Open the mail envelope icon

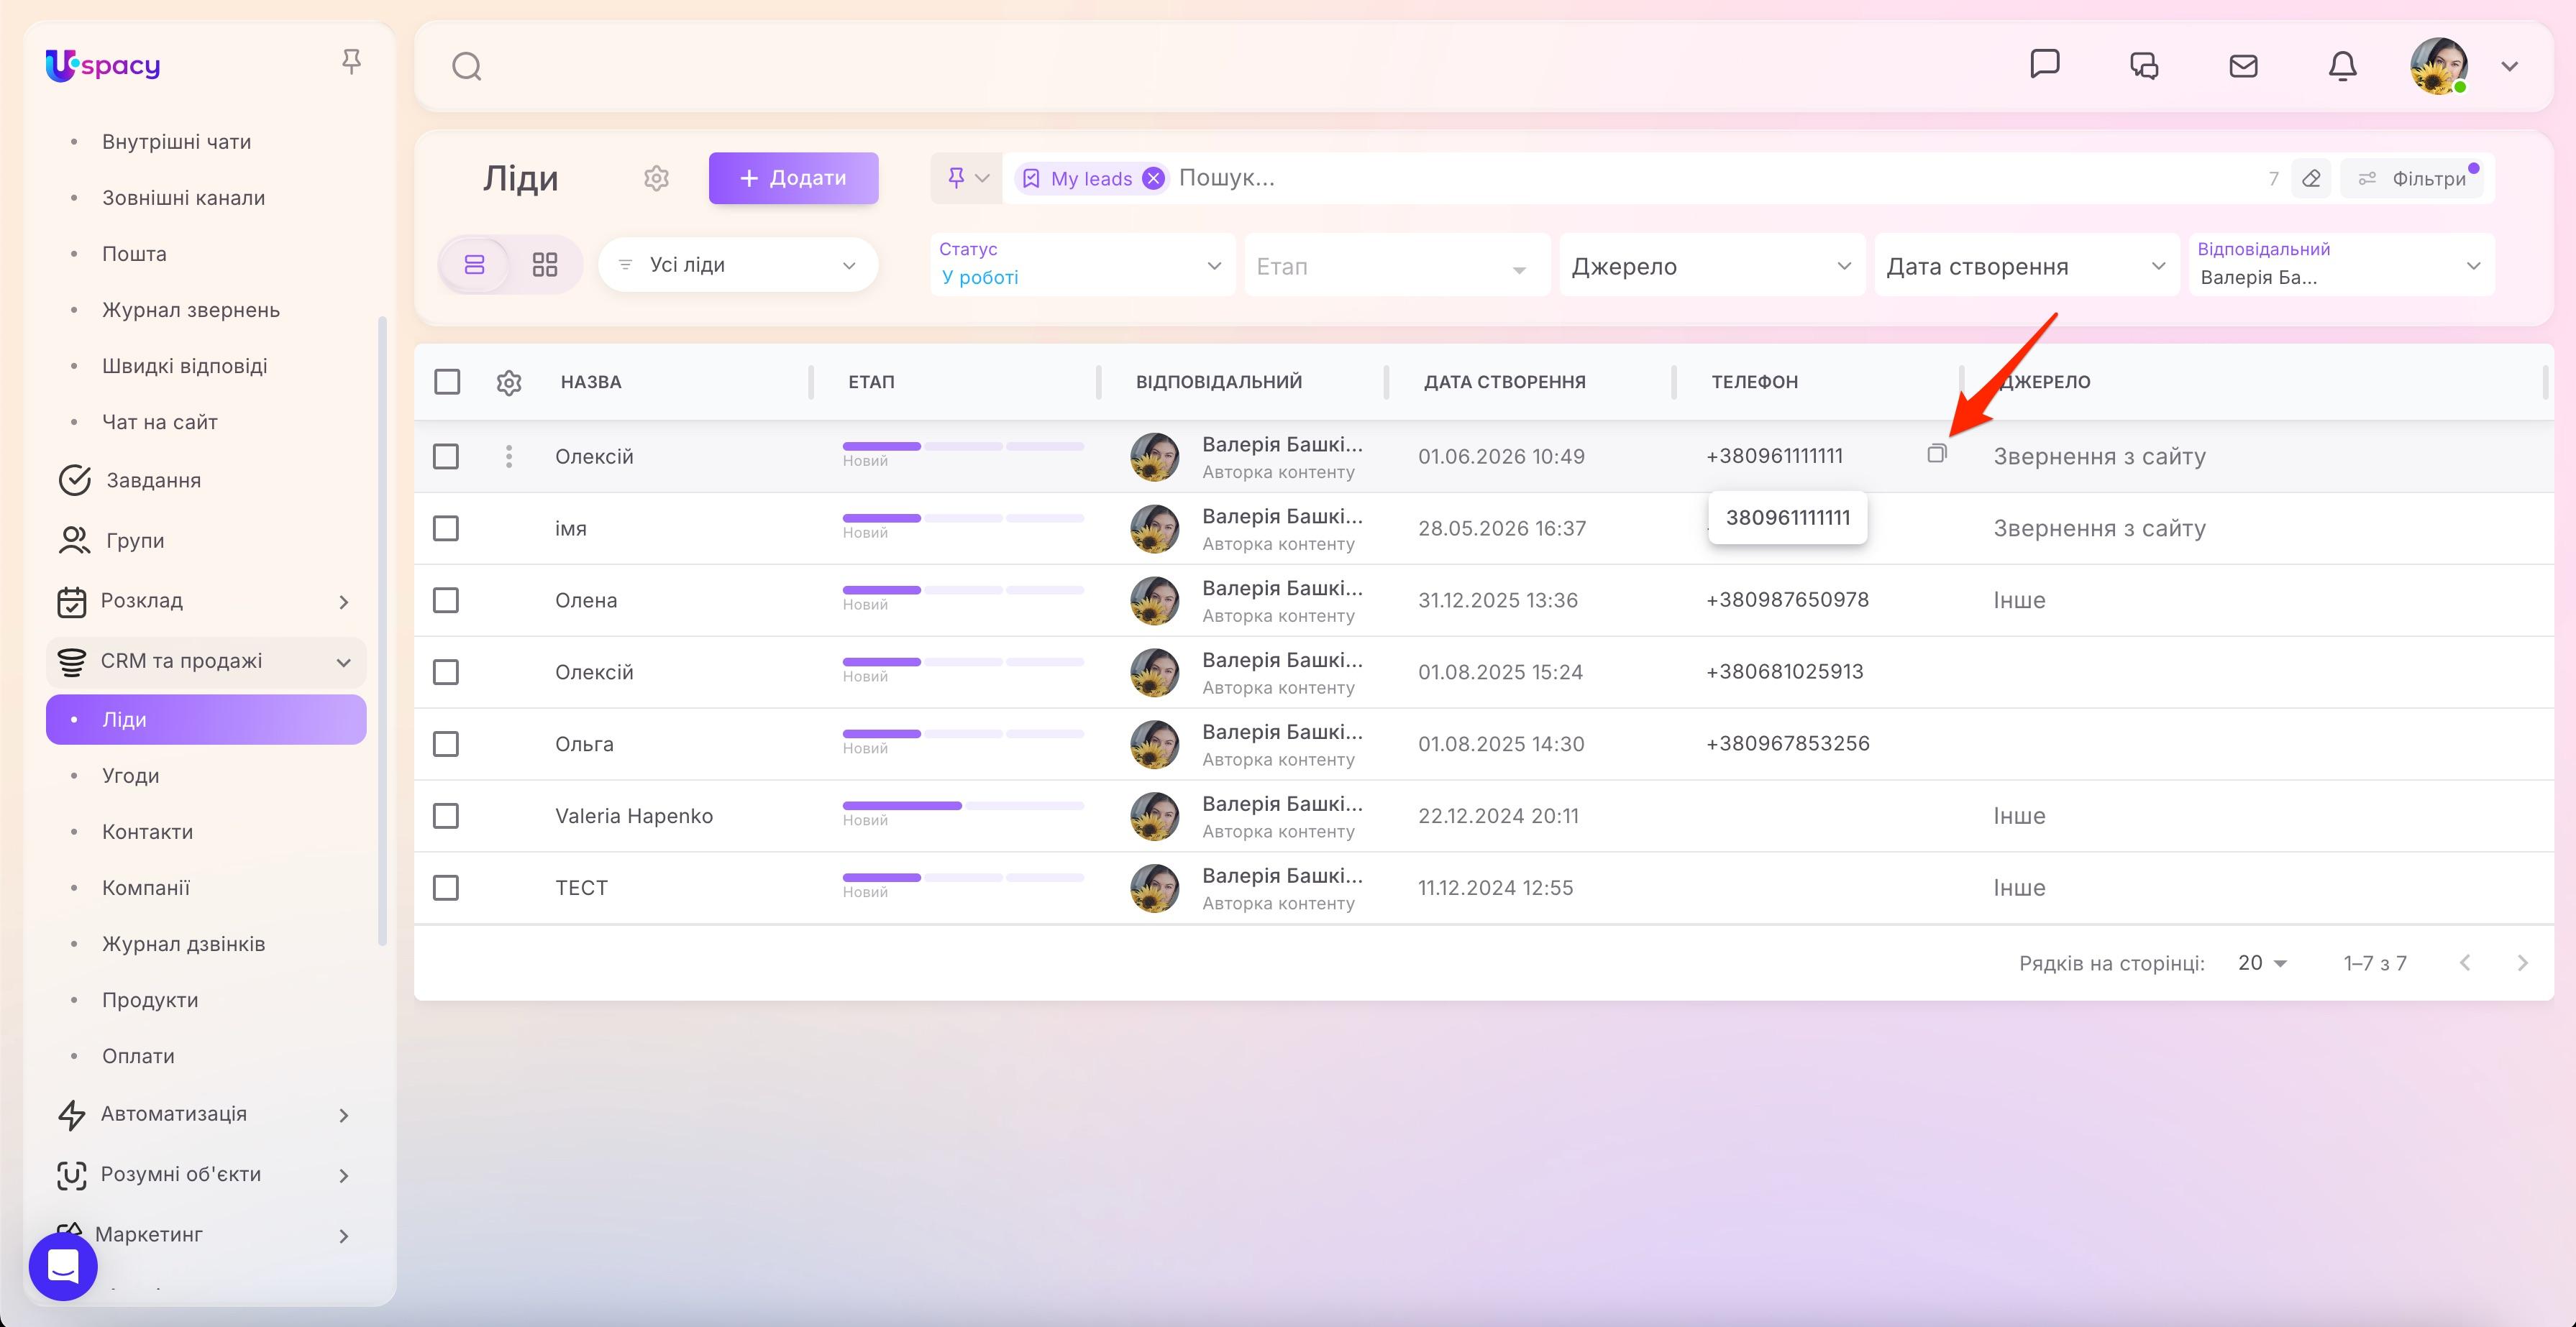pyautogui.click(x=2244, y=66)
